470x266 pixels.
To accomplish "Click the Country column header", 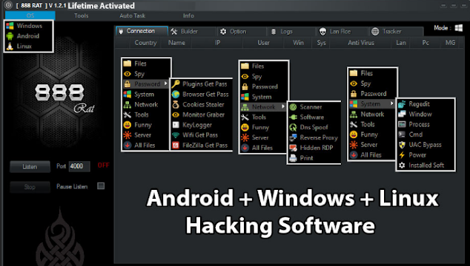I will [145, 43].
